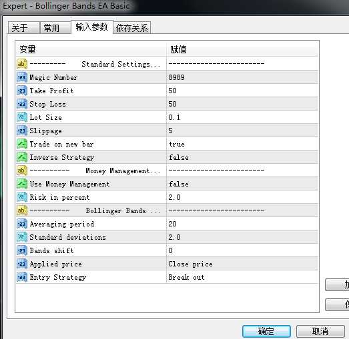This screenshot has height=339, width=349.
Task: Cancel the dialog with 取消 button
Action: (320, 331)
